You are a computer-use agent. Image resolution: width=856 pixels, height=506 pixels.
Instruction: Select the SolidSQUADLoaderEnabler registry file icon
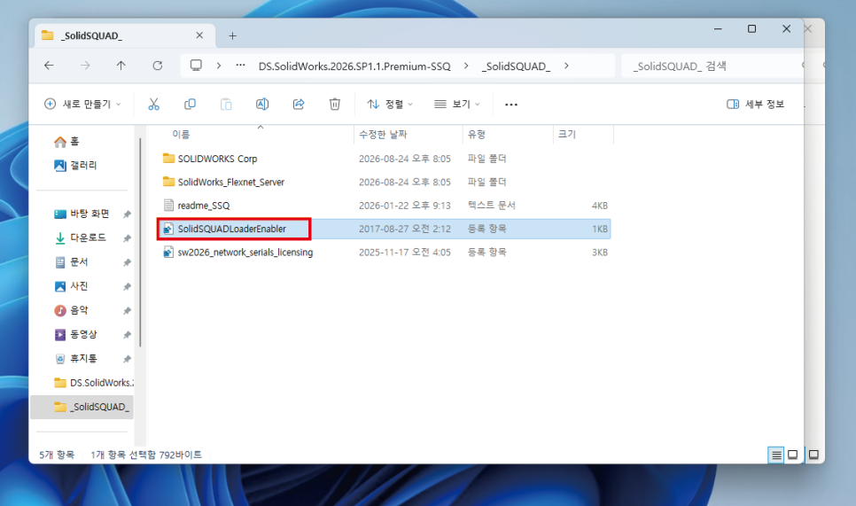[168, 229]
